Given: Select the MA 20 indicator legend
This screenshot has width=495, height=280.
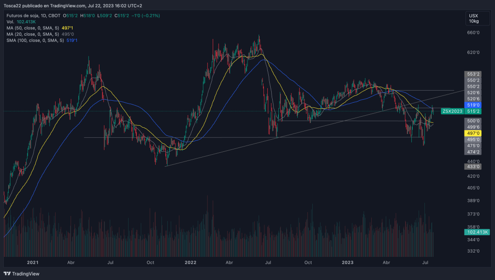Looking at the screenshot, I should 32,34.
